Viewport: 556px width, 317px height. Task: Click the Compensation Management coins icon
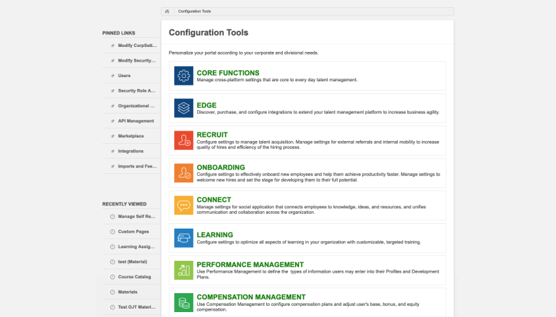(x=183, y=302)
